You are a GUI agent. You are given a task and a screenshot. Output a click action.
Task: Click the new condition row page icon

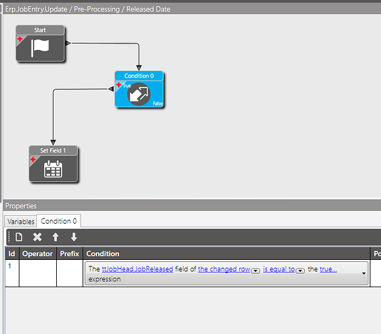pos(19,237)
